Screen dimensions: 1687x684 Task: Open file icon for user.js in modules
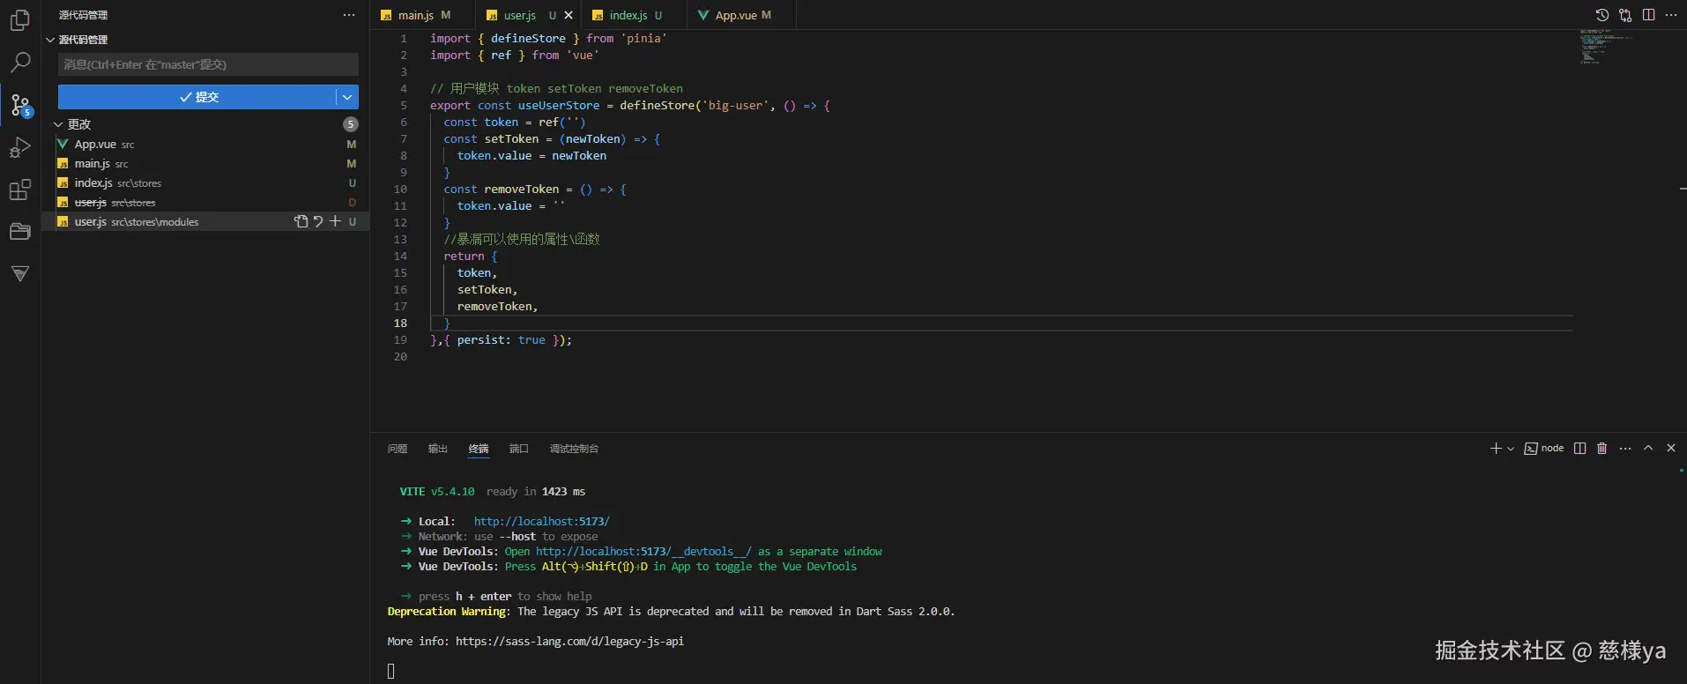pos(301,221)
